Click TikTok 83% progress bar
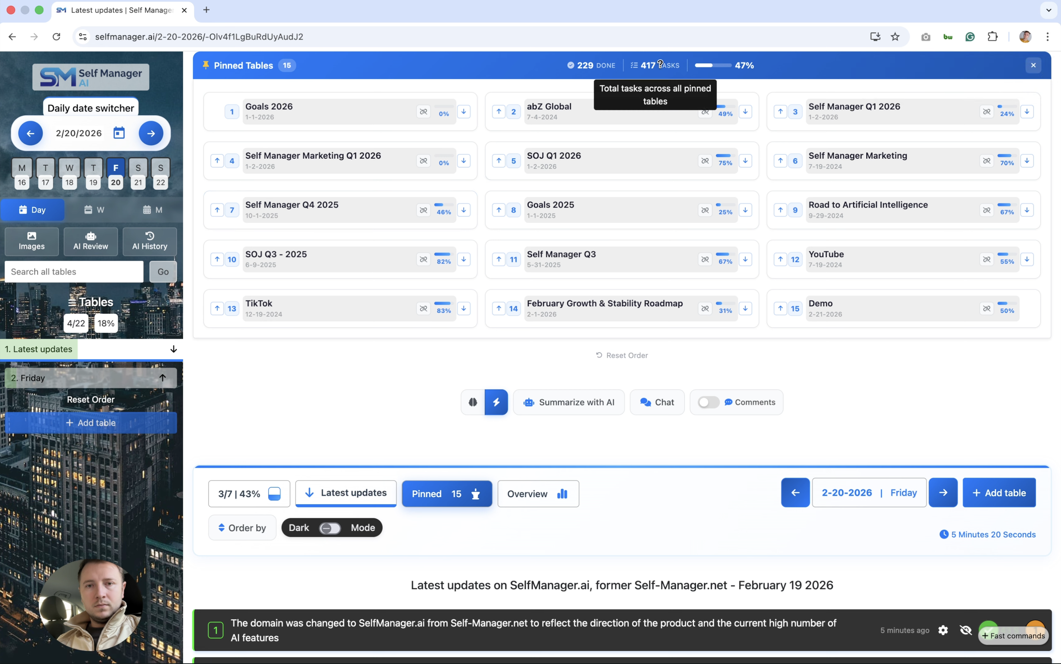Viewport: 1061px width, 664px height. click(444, 304)
